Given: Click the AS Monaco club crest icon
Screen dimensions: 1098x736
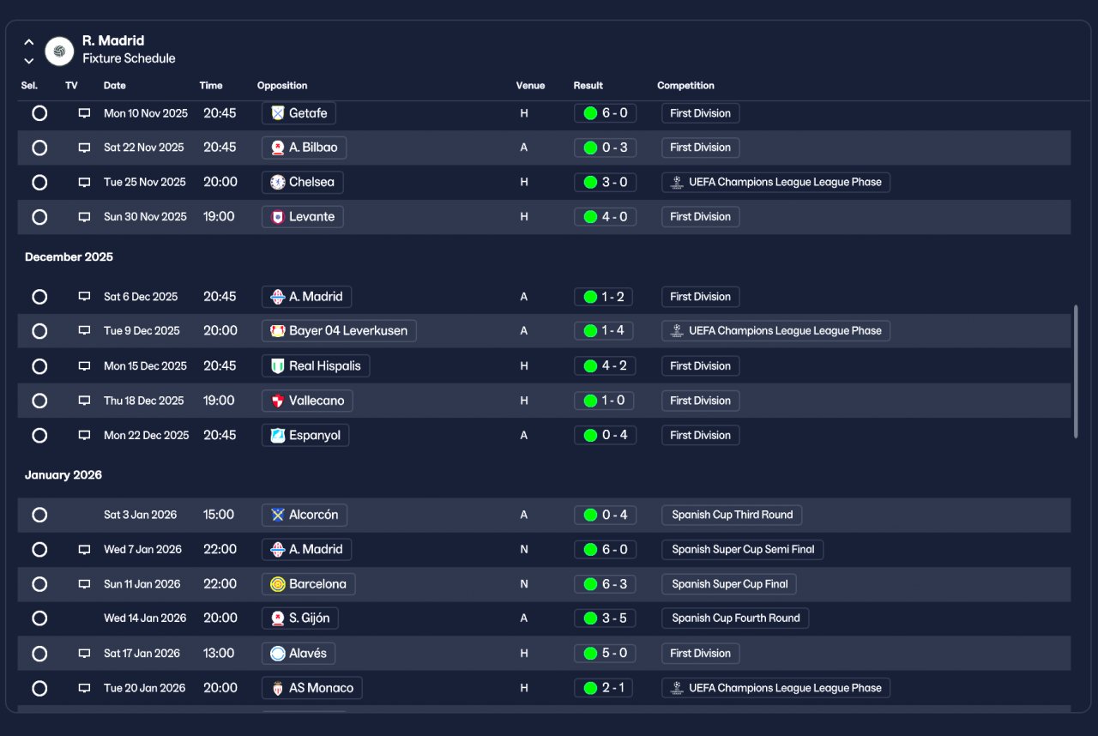Looking at the screenshot, I should click(277, 688).
